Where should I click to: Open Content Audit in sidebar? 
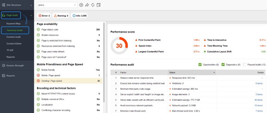tap(13, 37)
